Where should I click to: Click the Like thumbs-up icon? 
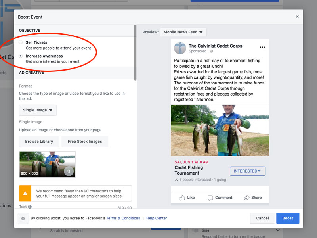[x=182, y=198]
